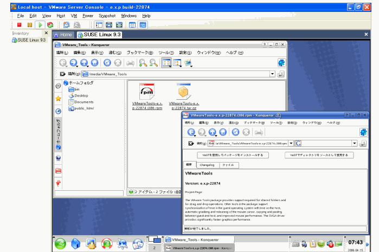Select Documents folder in the home folder tree
The height and width of the screenshot is (252, 379).
pyautogui.click(x=84, y=102)
